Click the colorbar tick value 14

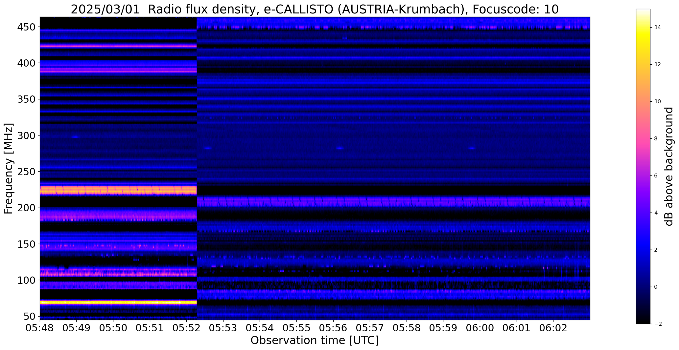pos(658,28)
